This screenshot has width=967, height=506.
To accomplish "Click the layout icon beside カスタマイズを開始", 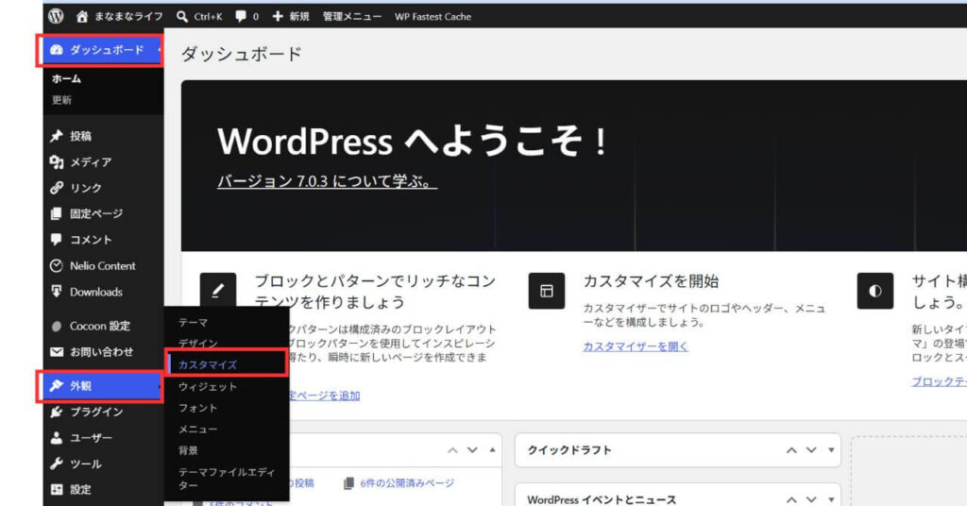I will coord(547,291).
